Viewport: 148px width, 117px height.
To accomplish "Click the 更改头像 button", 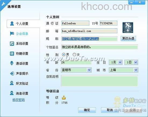I will tap(128, 38).
